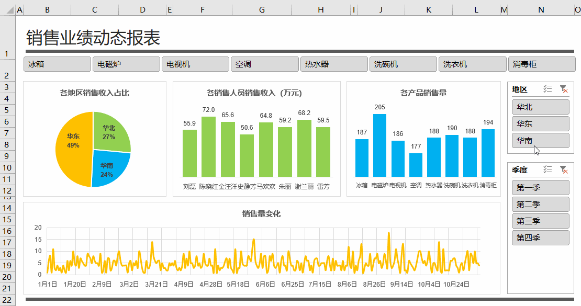Select 电视机 product slicer button
This screenshot has height=306, width=581.
click(195, 64)
